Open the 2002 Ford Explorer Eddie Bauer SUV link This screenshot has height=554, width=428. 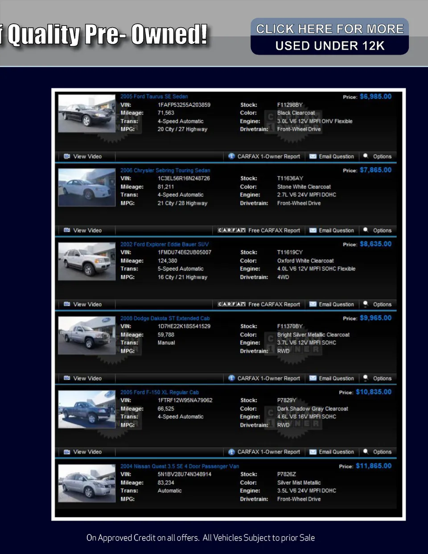coord(164,244)
